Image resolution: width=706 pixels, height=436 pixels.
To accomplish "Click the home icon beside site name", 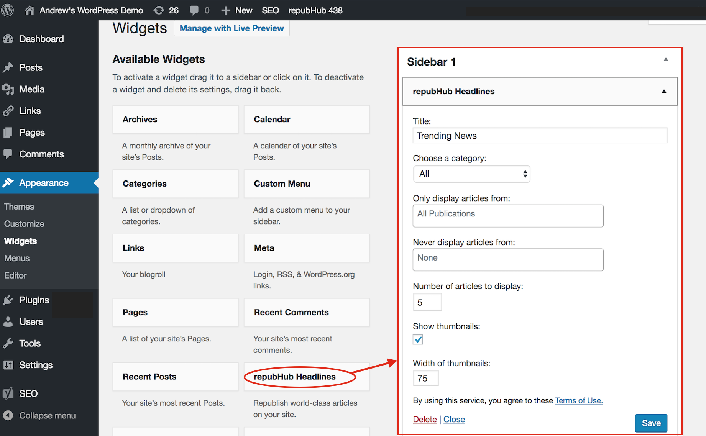I will [30, 10].
